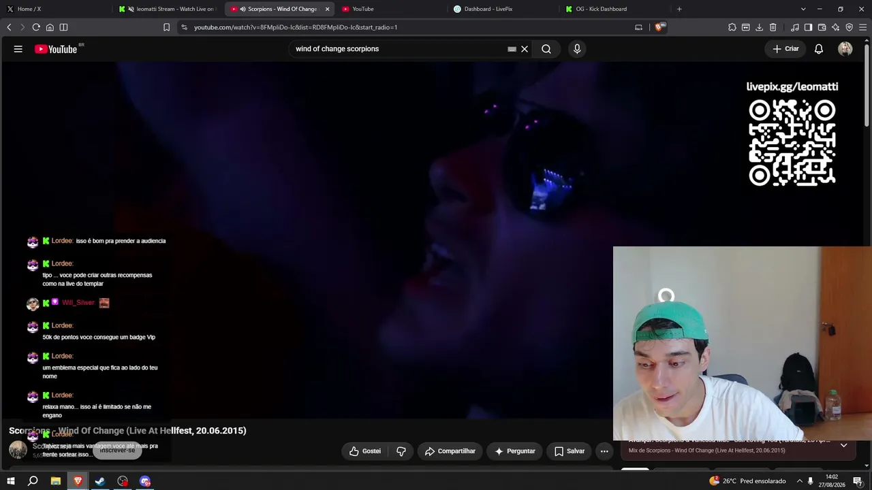
Task: Open the YouTube guide hamburger menu
Action: [x=18, y=49]
